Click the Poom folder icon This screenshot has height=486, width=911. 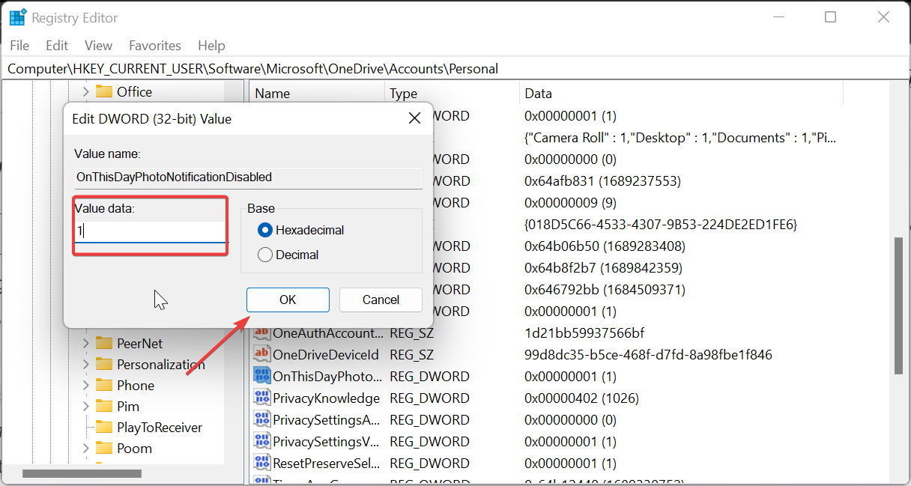[104, 448]
